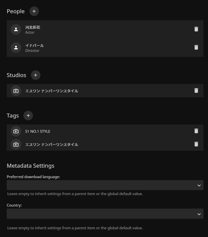Viewport: 208px width, 237px height.
Task: Delete the studio エスワン ナンバーワンスタイル
Action: (x=196, y=91)
